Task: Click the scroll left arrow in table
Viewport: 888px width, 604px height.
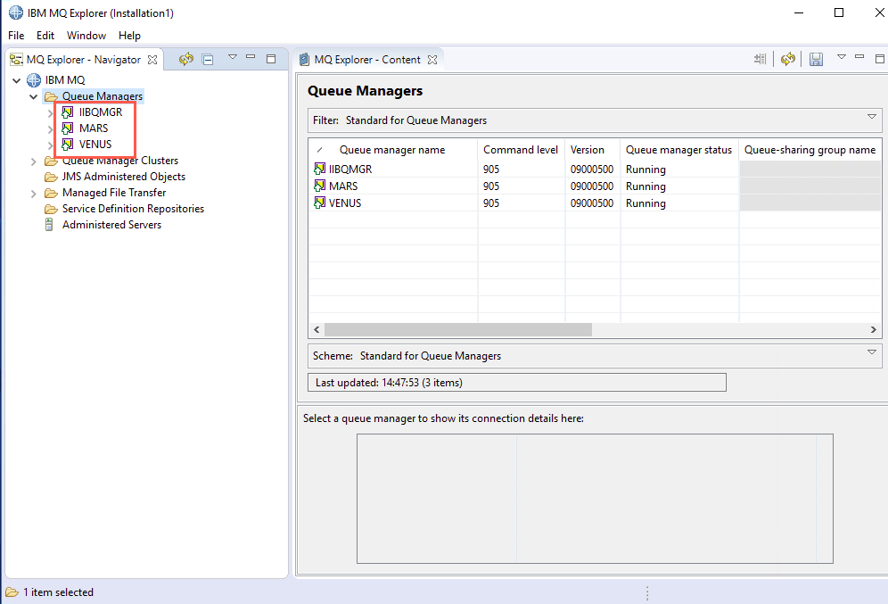Action: pos(317,329)
